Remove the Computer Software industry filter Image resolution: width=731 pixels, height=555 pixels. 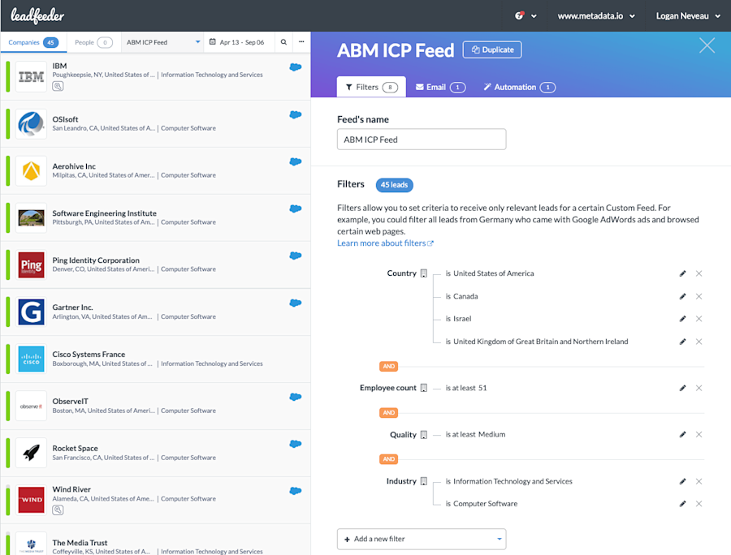tap(699, 503)
